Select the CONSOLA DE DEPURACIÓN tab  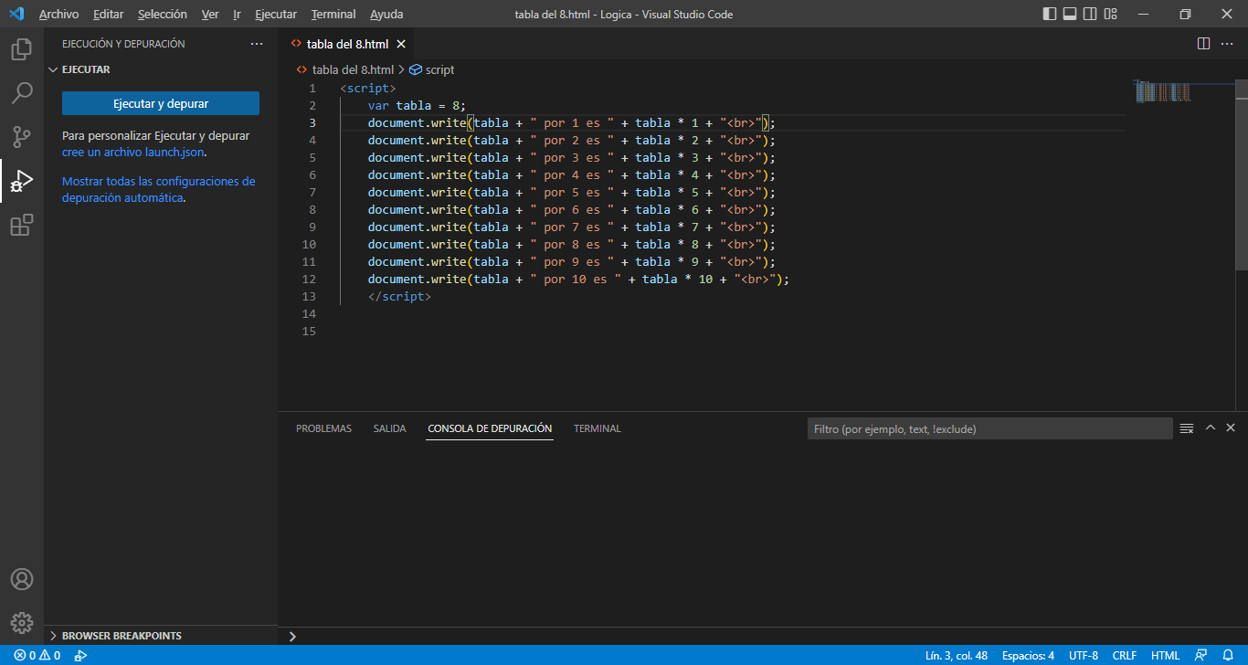click(x=490, y=428)
